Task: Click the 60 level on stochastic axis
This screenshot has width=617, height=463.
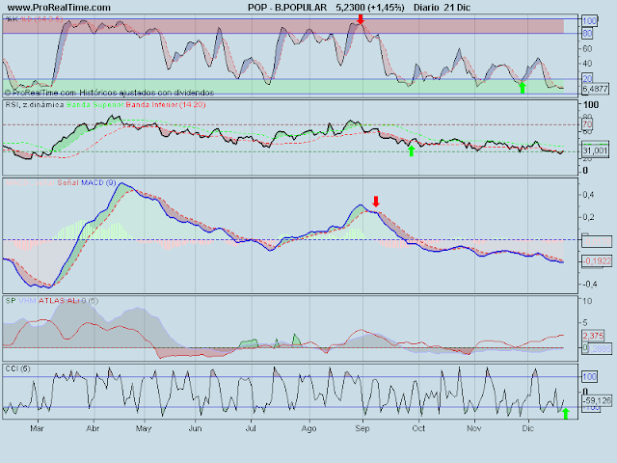Action: (587, 48)
